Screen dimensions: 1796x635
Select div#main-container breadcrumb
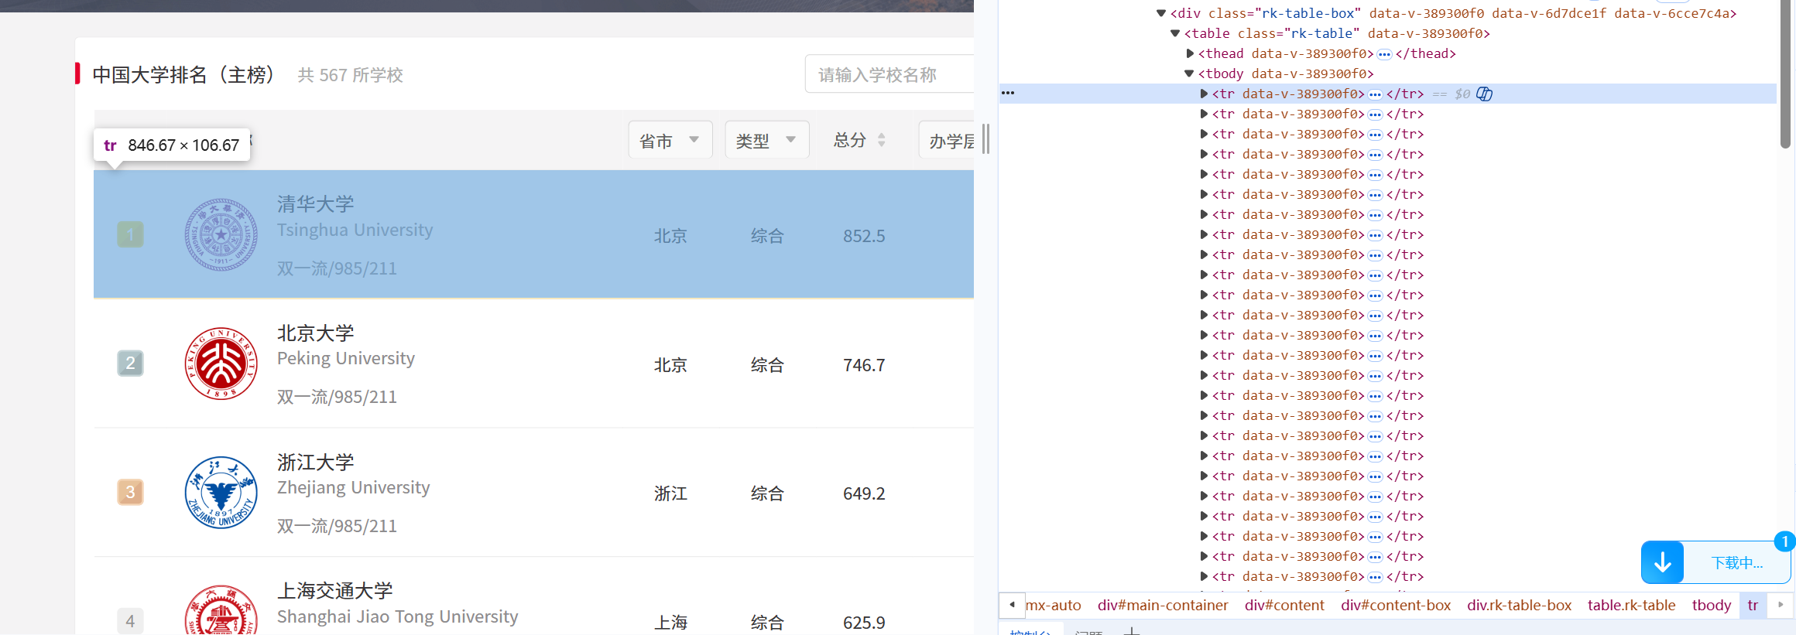(1163, 605)
